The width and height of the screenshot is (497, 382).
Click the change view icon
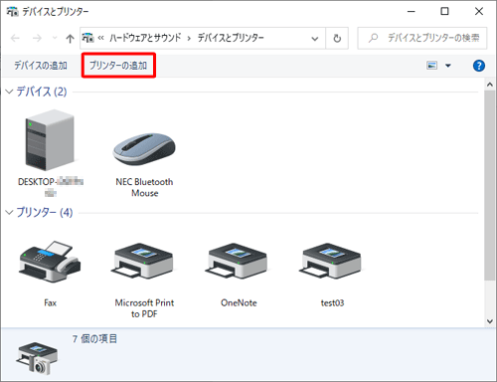431,66
